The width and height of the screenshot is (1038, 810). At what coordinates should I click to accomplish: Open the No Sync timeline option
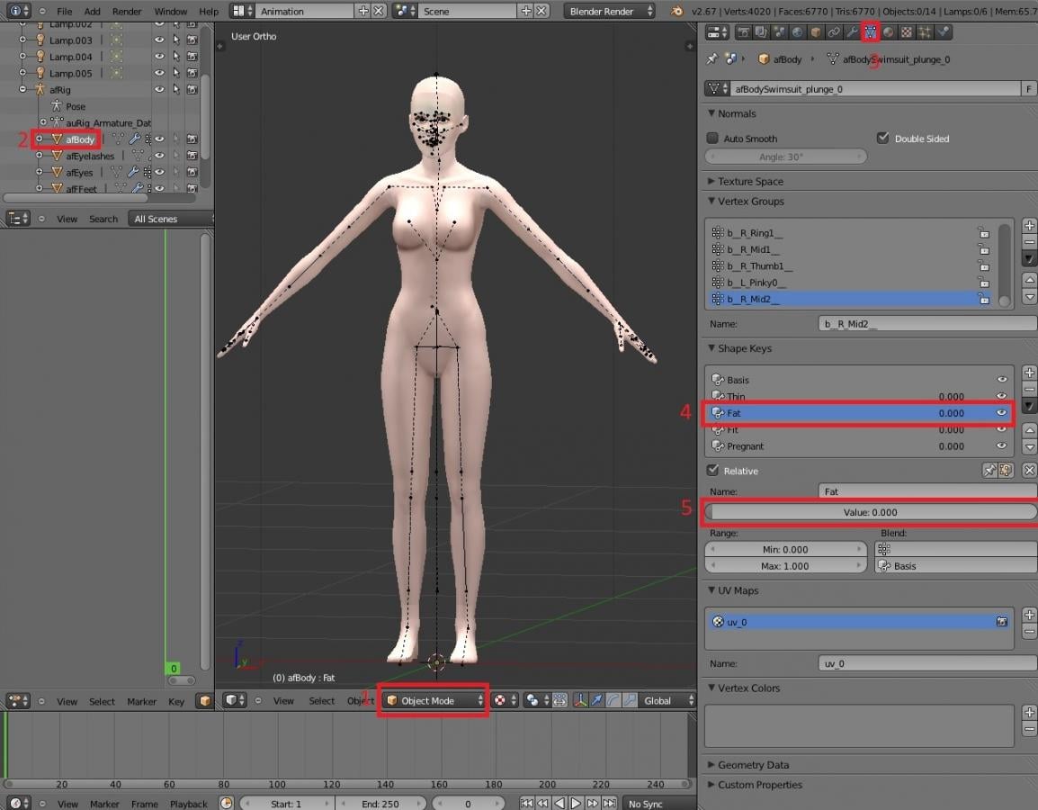click(x=658, y=804)
